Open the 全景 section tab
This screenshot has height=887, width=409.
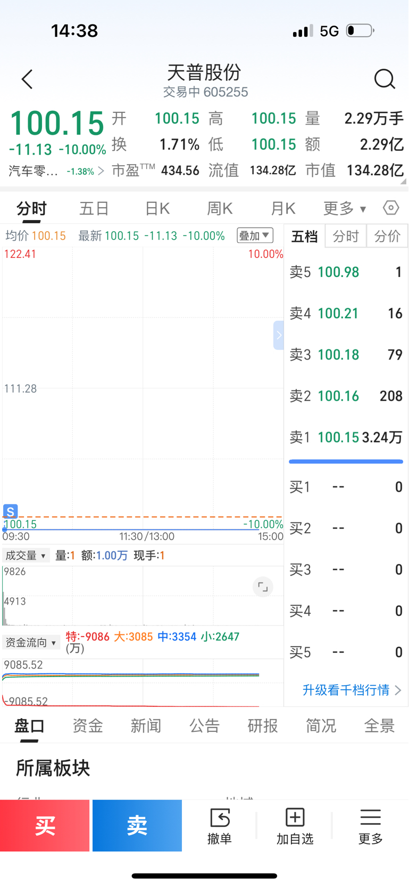click(x=379, y=726)
